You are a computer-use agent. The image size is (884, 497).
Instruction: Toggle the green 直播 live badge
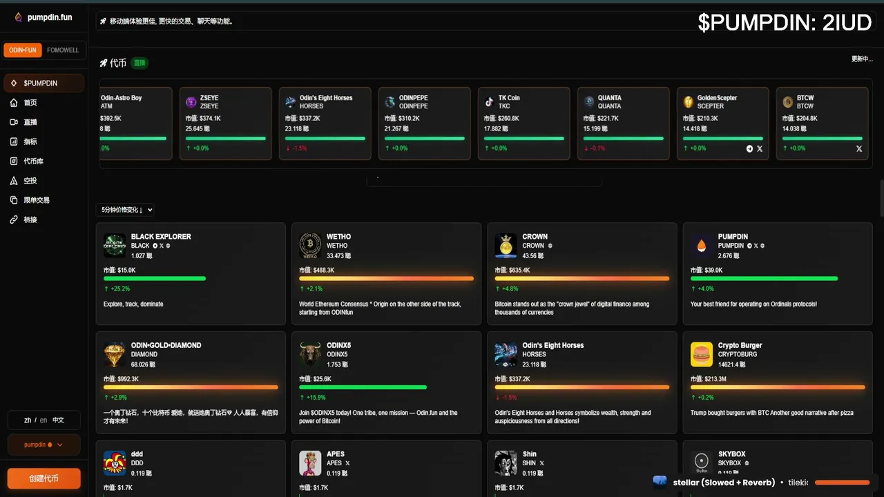(x=140, y=63)
